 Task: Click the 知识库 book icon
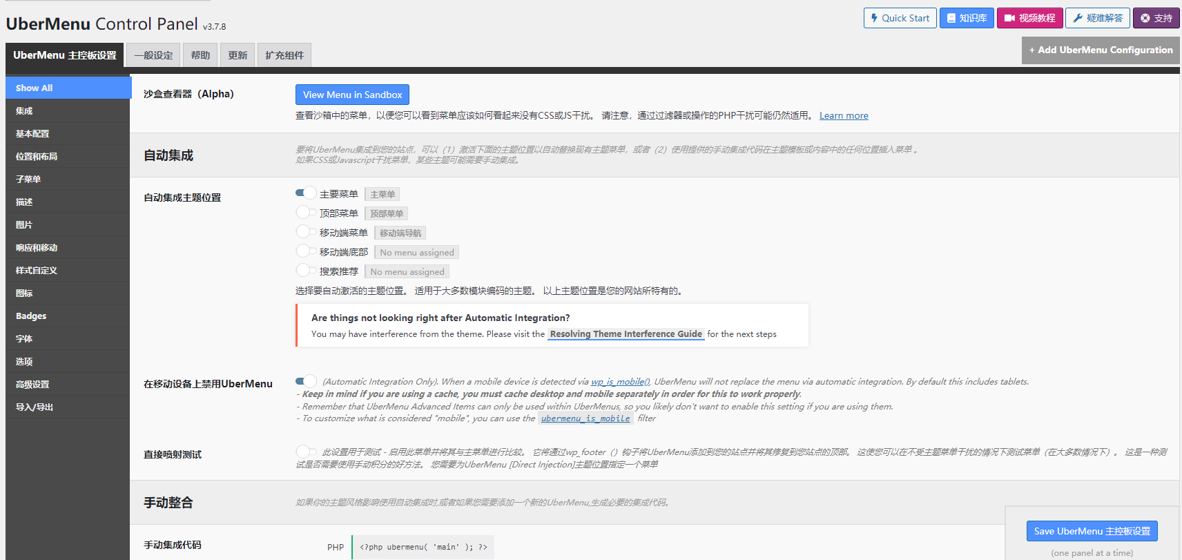(951, 18)
